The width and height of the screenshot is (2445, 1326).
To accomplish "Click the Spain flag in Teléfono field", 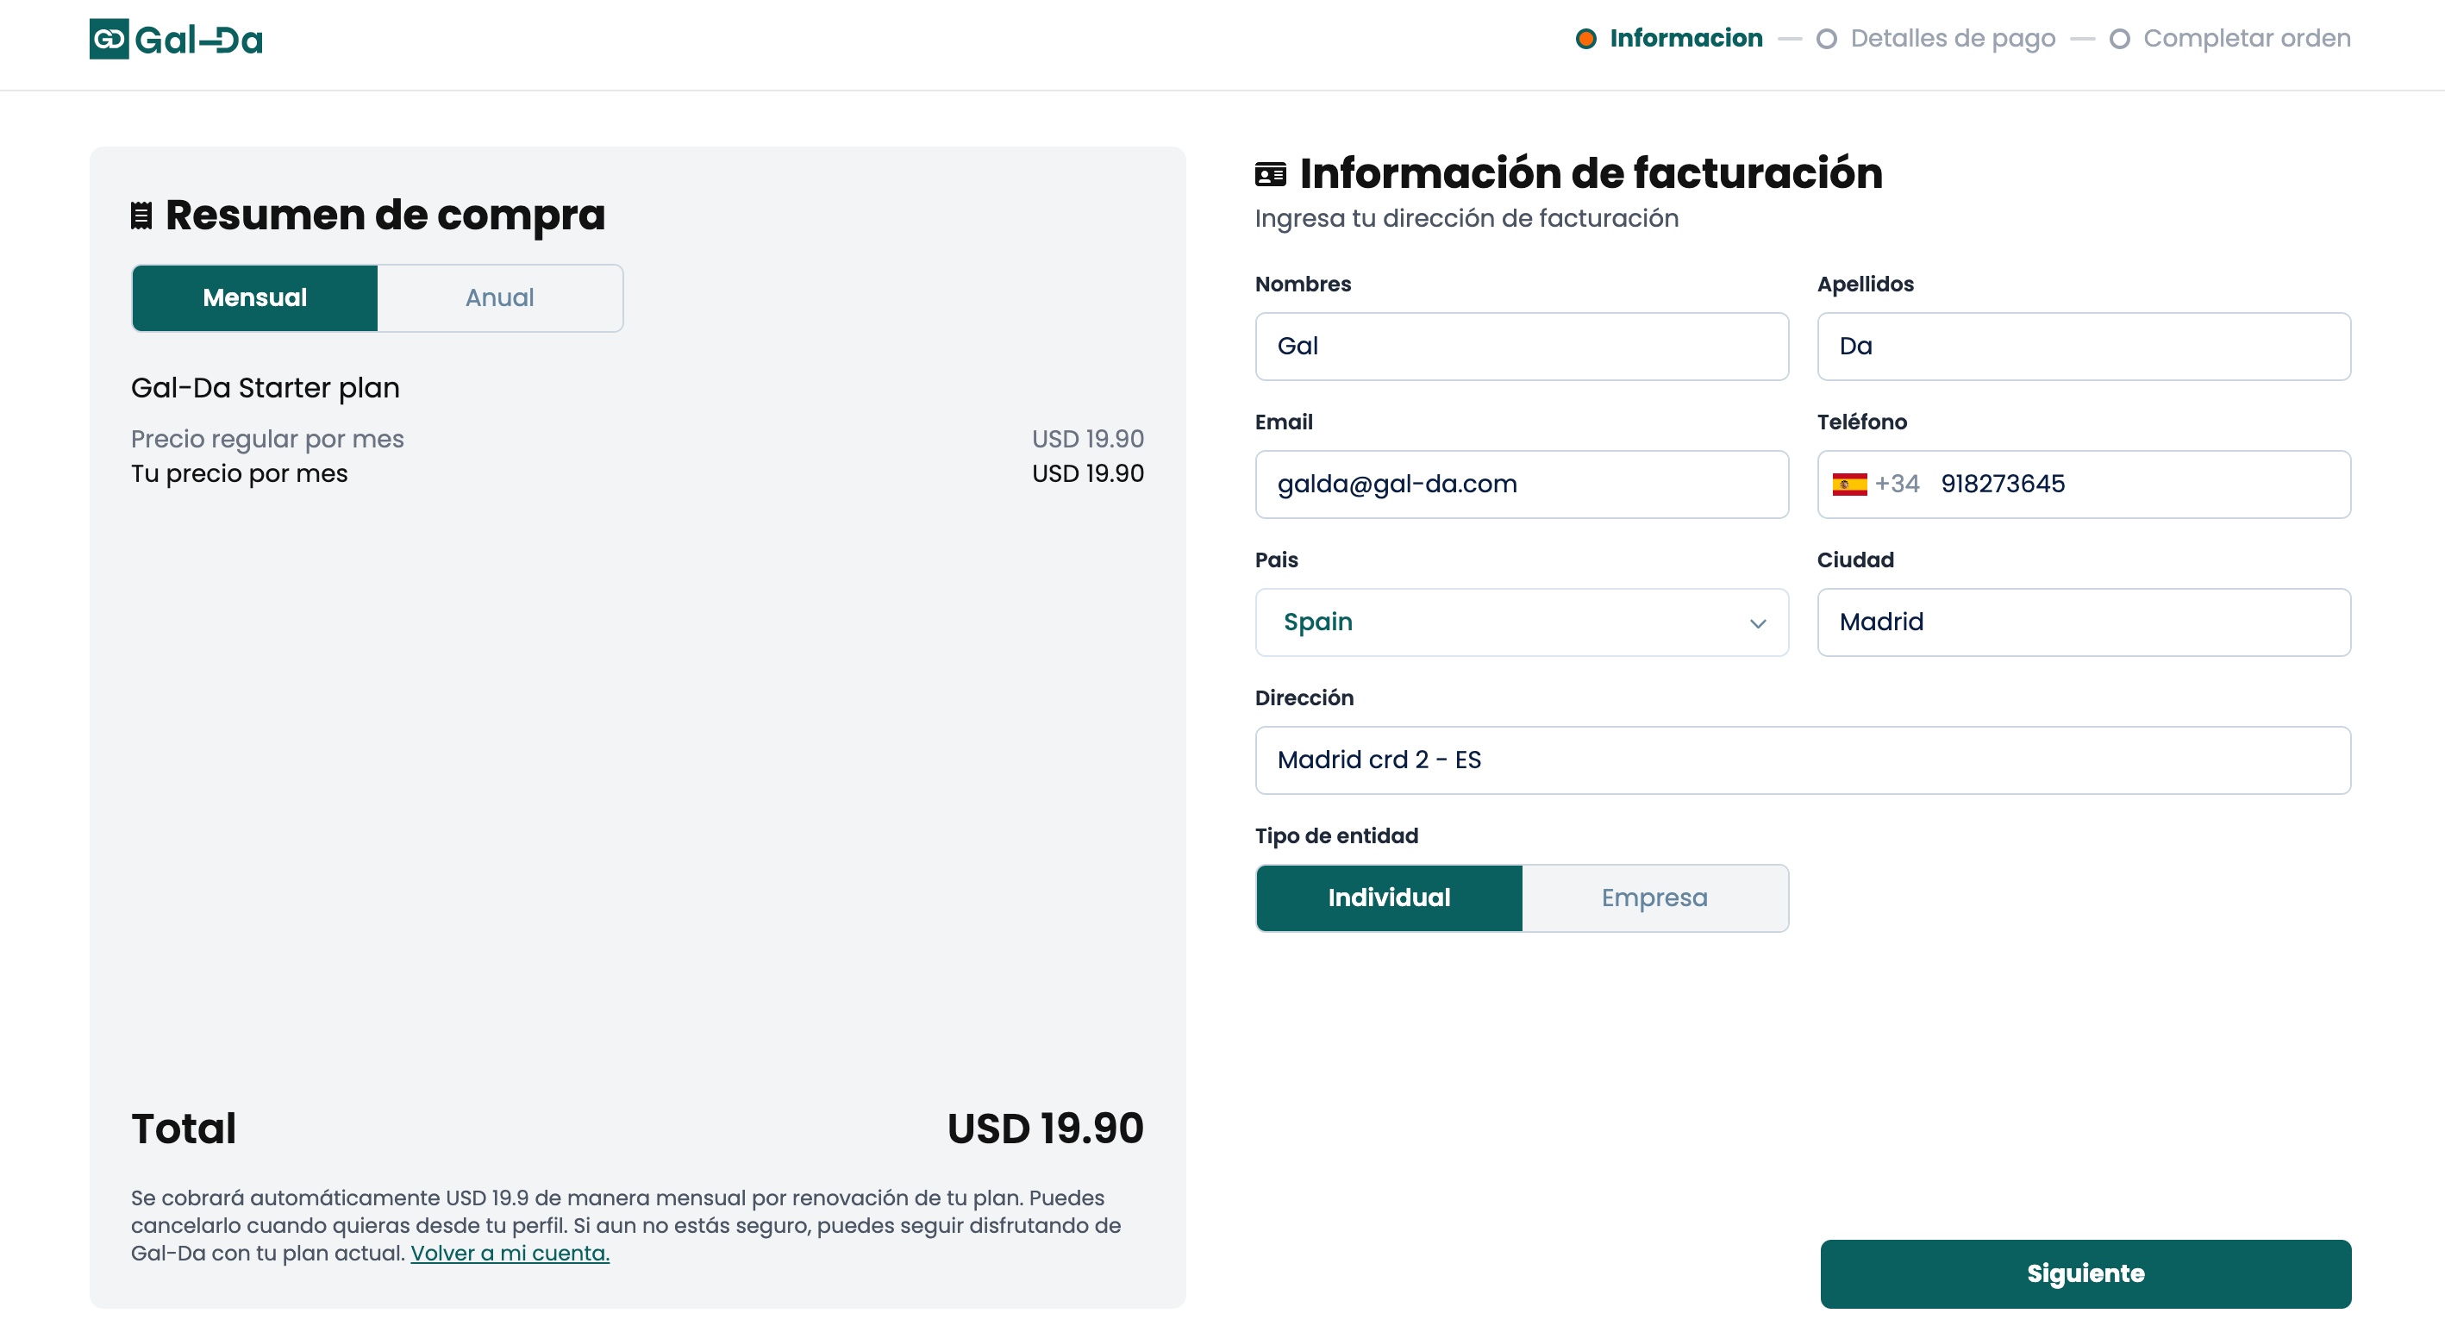I will pyautogui.click(x=1849, y=484).
